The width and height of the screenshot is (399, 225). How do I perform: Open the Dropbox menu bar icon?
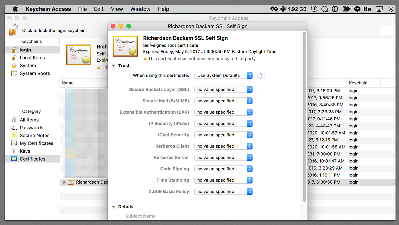point(357,9)
